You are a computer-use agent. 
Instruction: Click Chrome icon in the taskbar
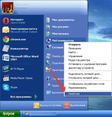click(x=26, y=114)
